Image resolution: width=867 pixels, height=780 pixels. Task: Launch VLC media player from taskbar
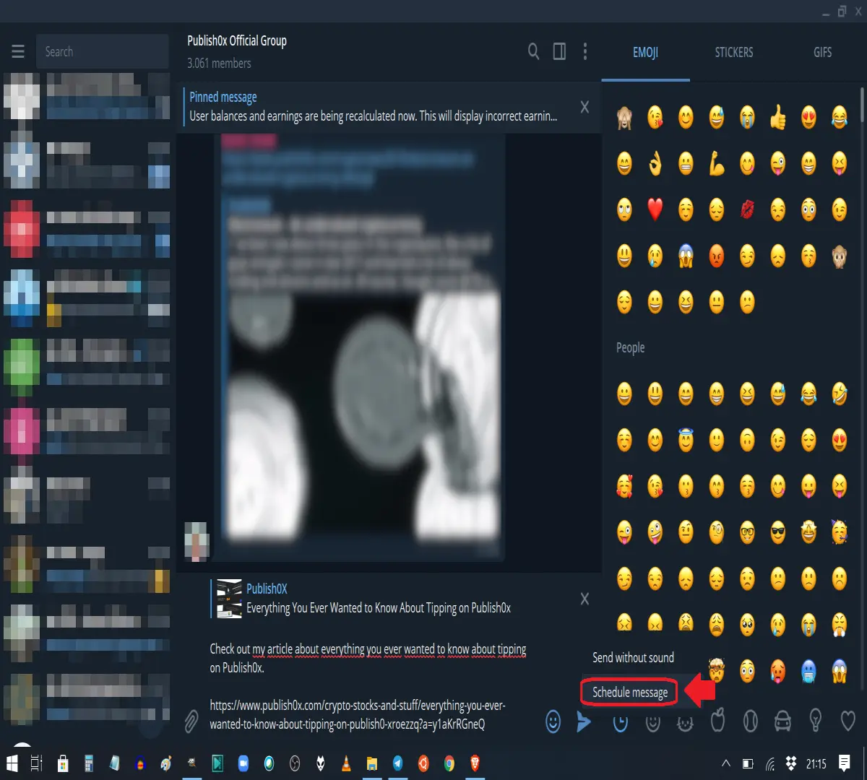pyautogui.click(x=346, y=763)
